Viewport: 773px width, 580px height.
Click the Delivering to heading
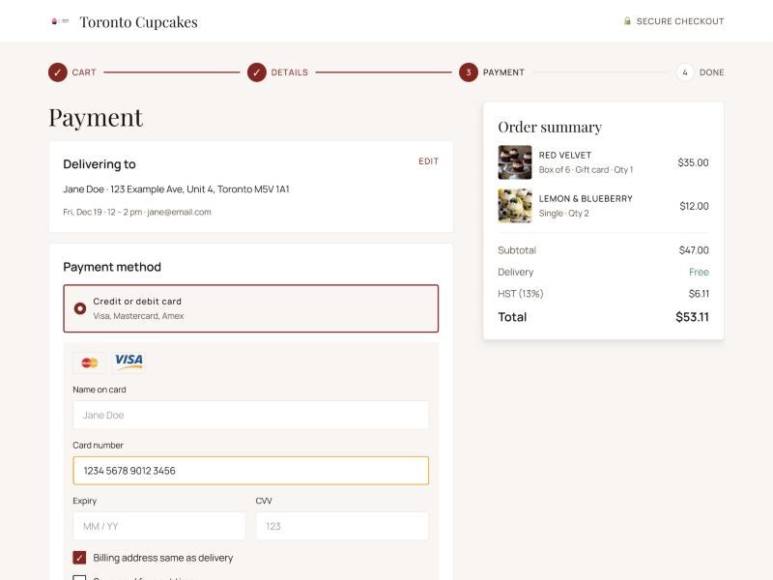(100, 164)
